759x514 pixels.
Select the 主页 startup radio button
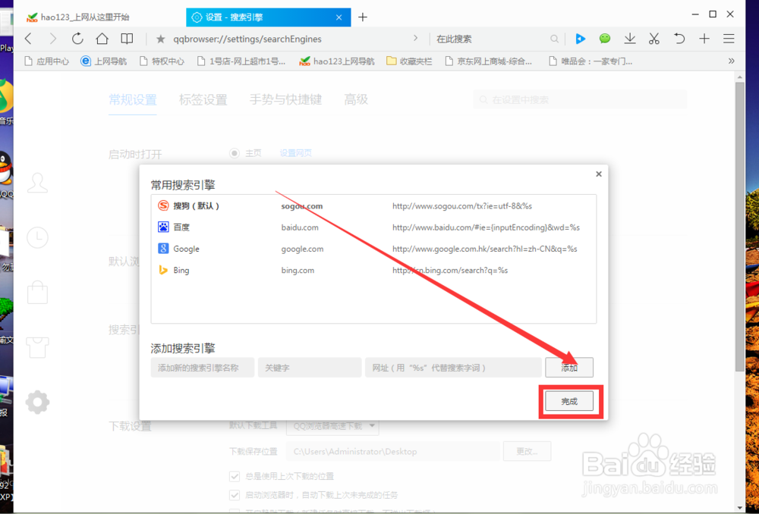(235, 153)
